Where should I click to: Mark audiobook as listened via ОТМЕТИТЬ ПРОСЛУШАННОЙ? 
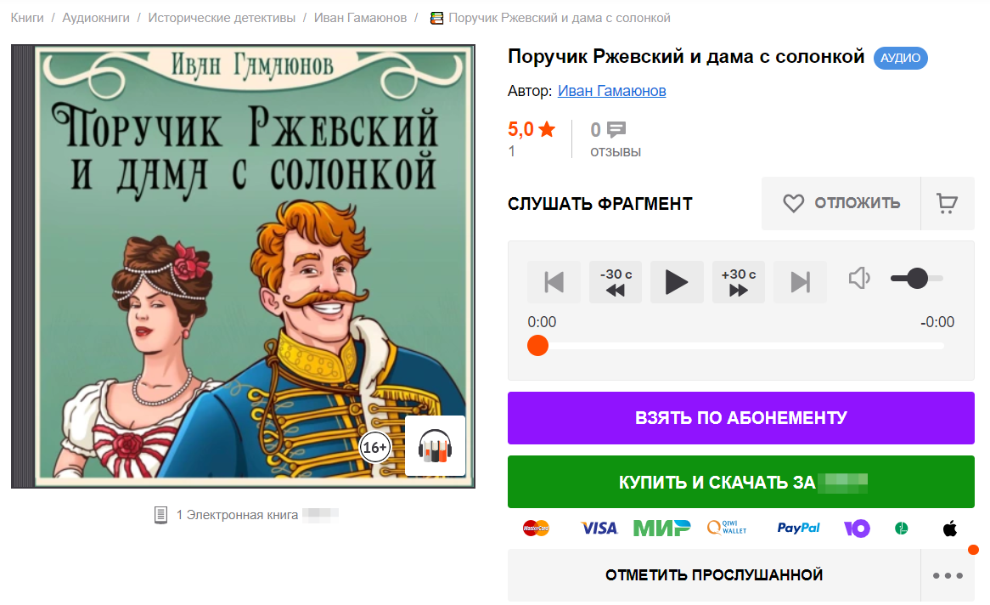click(714, 575)
